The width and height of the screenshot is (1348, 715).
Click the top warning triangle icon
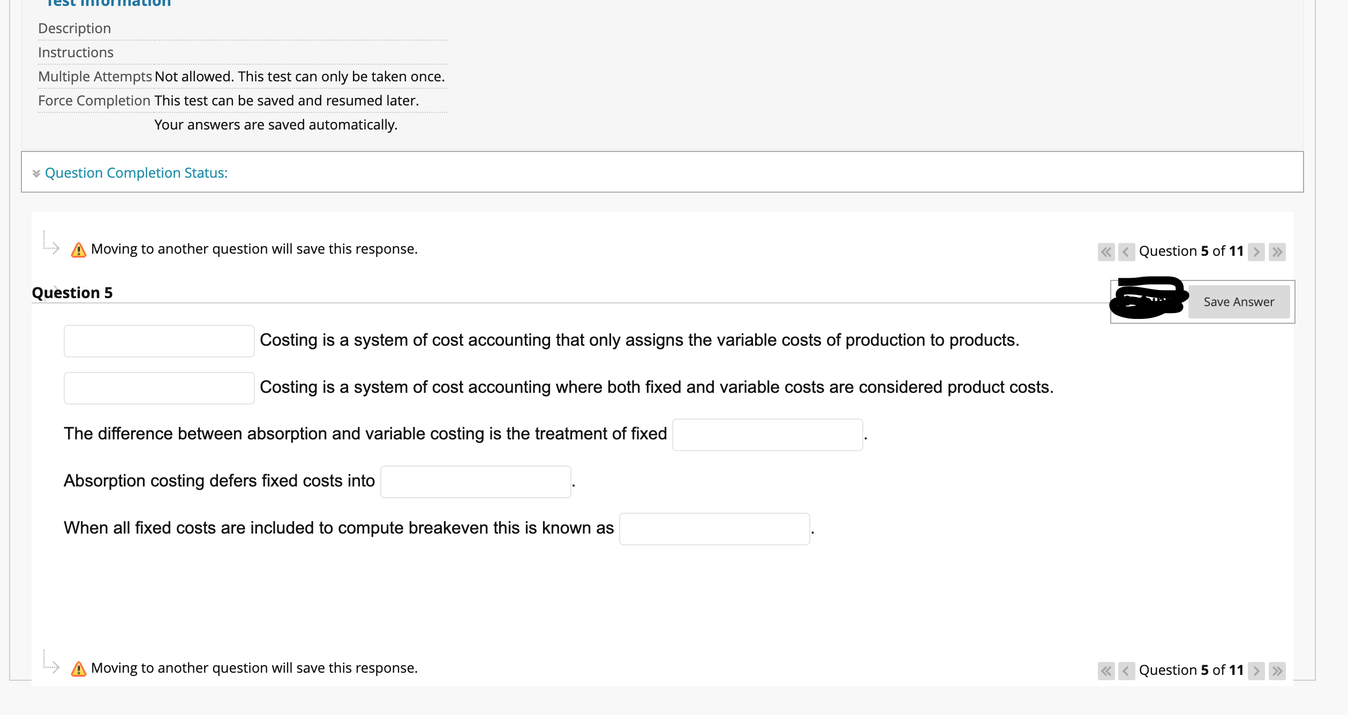(79, 250)
